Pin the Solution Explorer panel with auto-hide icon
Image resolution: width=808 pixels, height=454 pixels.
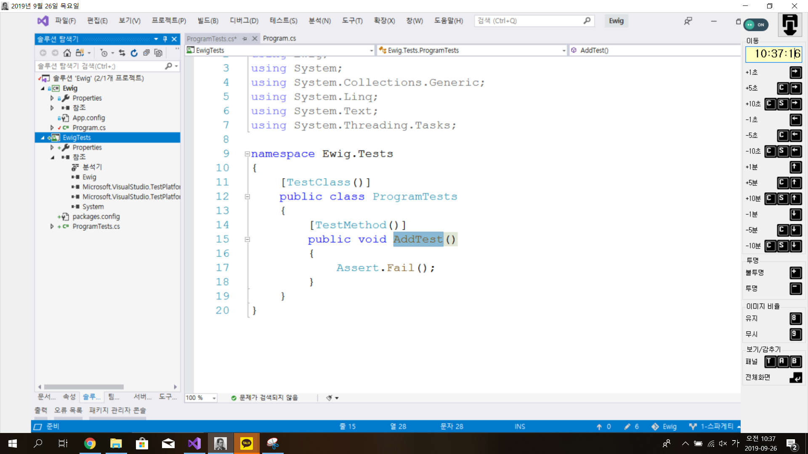coord(165,39)
